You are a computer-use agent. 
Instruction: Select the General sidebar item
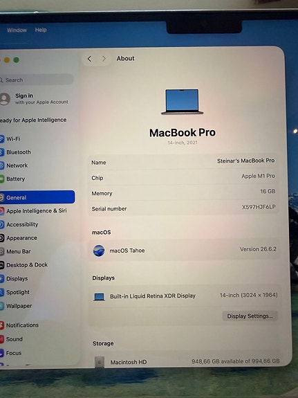[37, 197]
